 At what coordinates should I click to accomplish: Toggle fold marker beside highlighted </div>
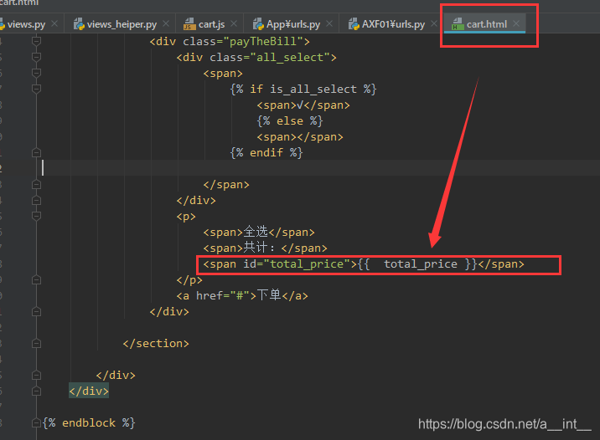36,391
